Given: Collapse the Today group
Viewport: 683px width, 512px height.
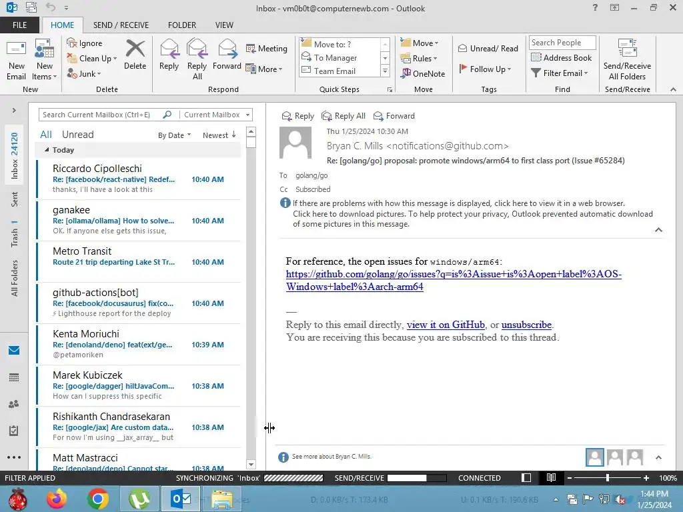Looking at the screenshot, I should coord(47,150).
